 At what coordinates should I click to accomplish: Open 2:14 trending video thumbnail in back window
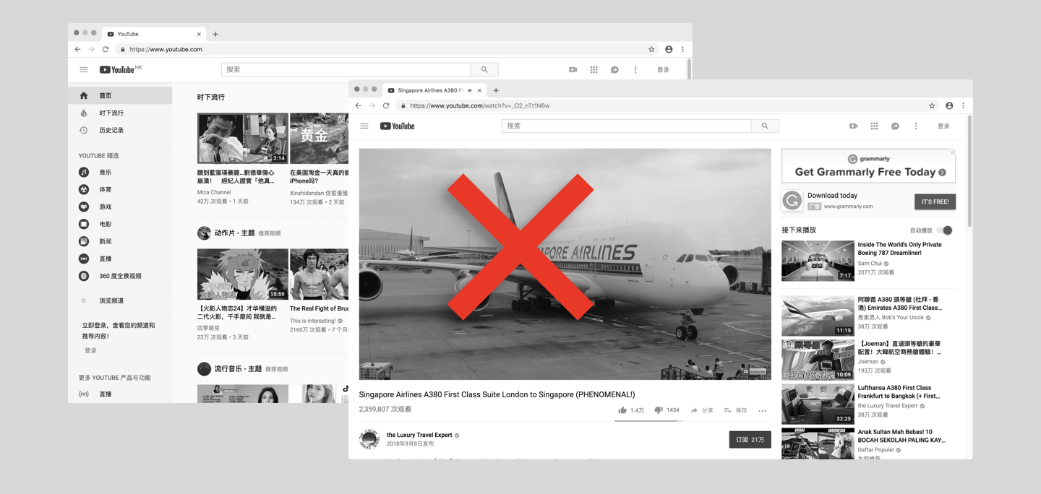[x=243, y=138]
